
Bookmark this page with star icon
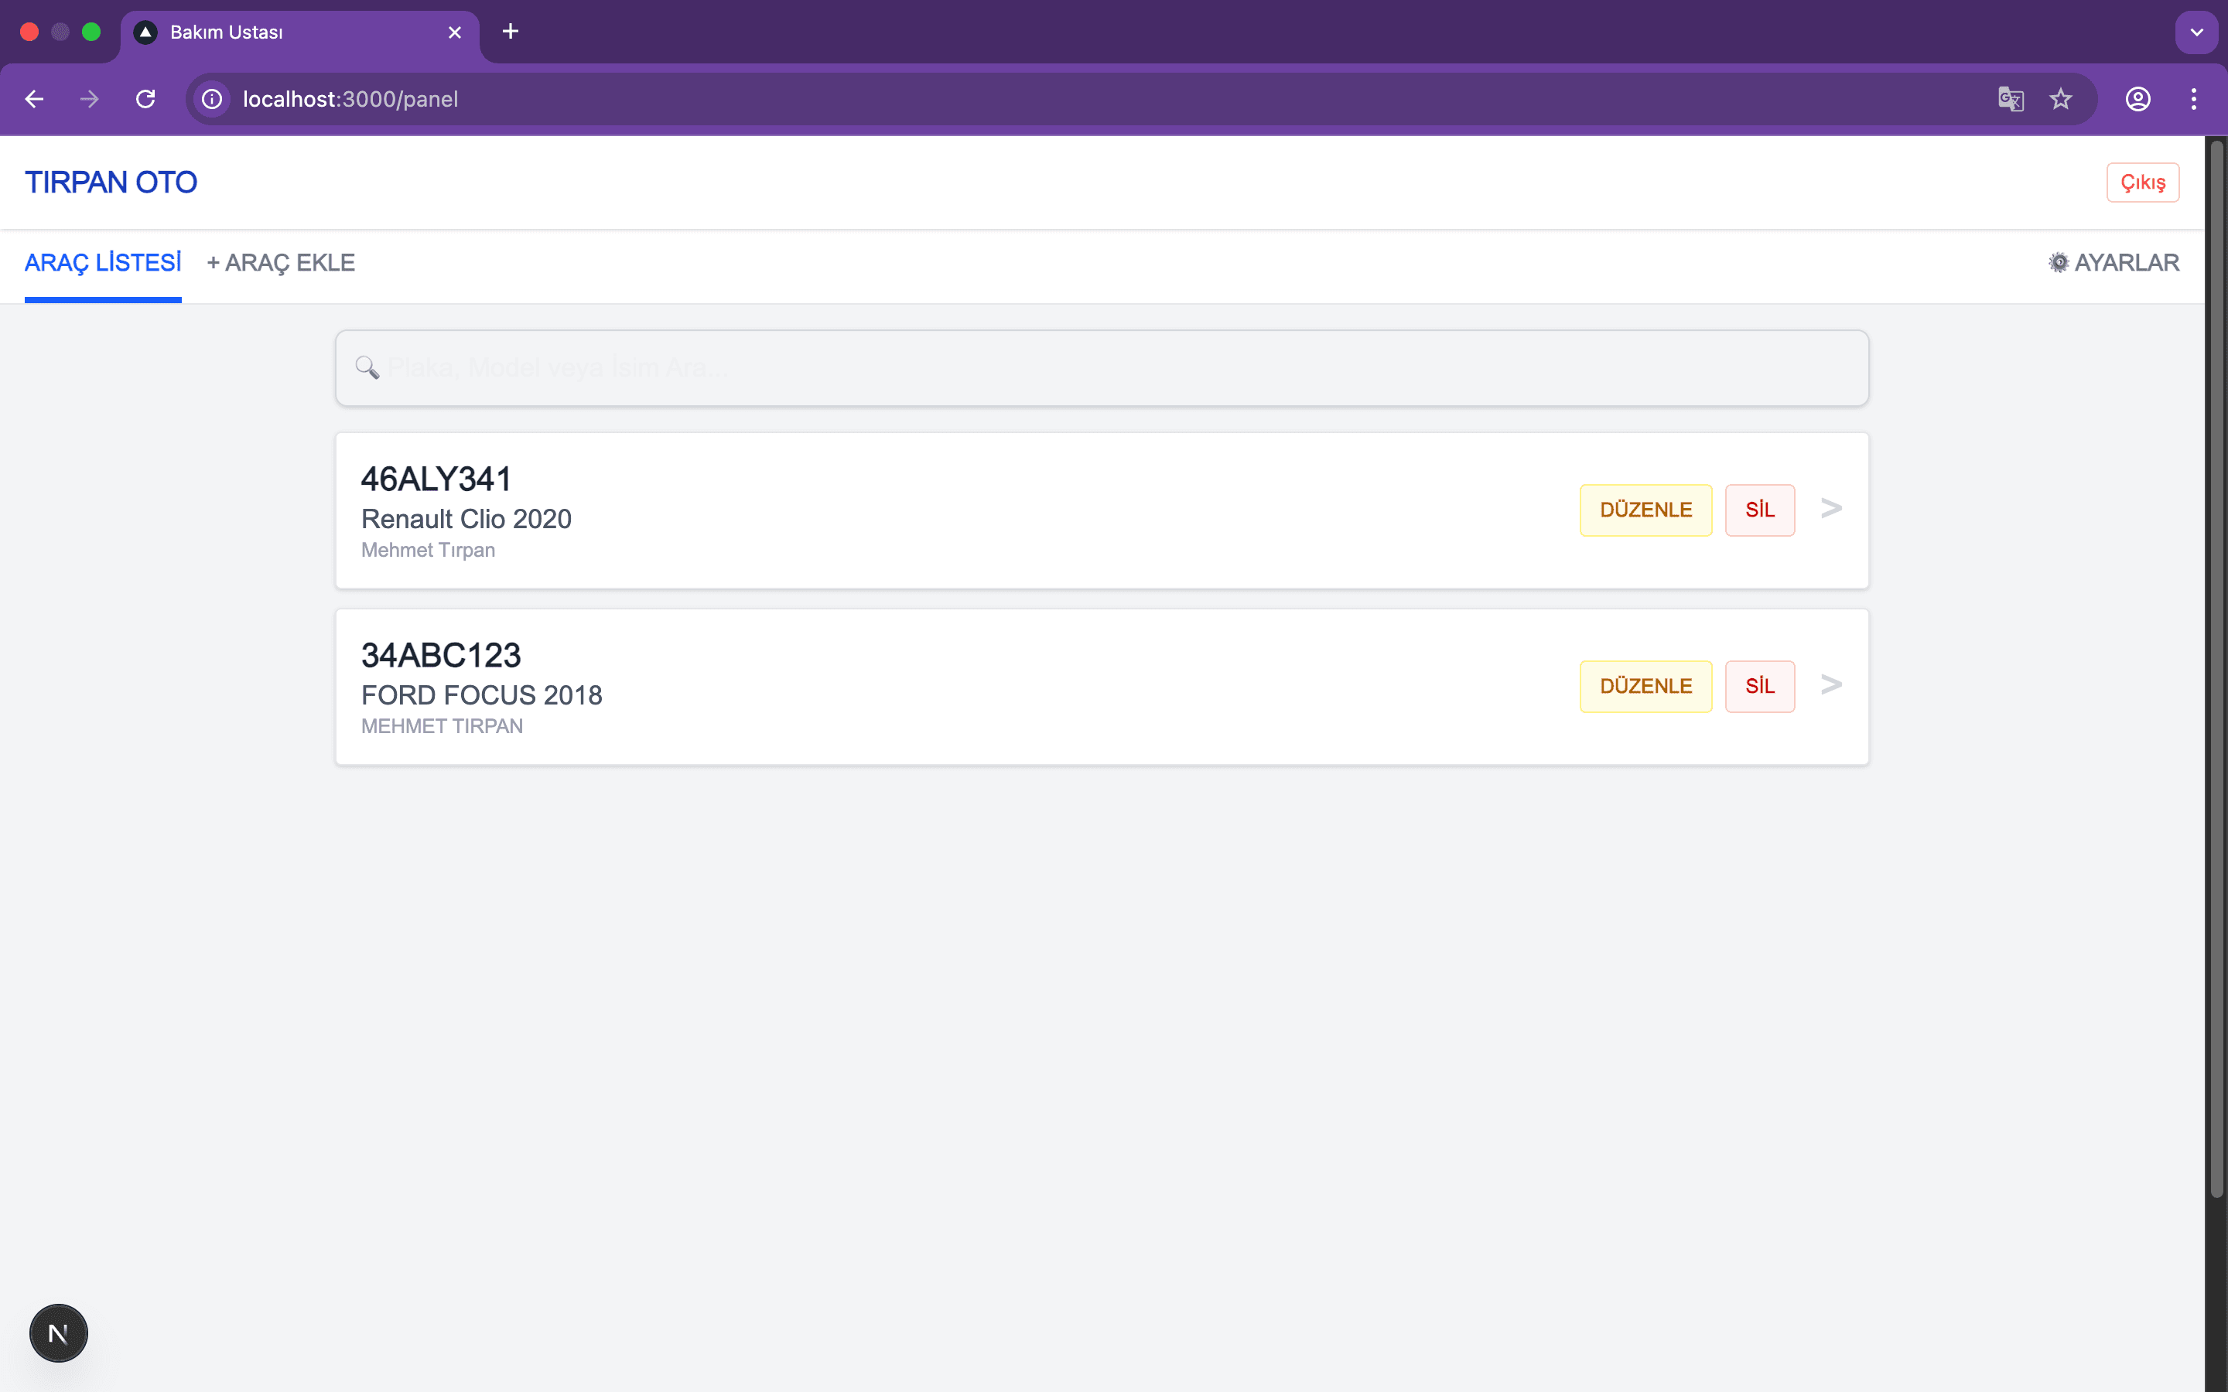[2060, 100]
